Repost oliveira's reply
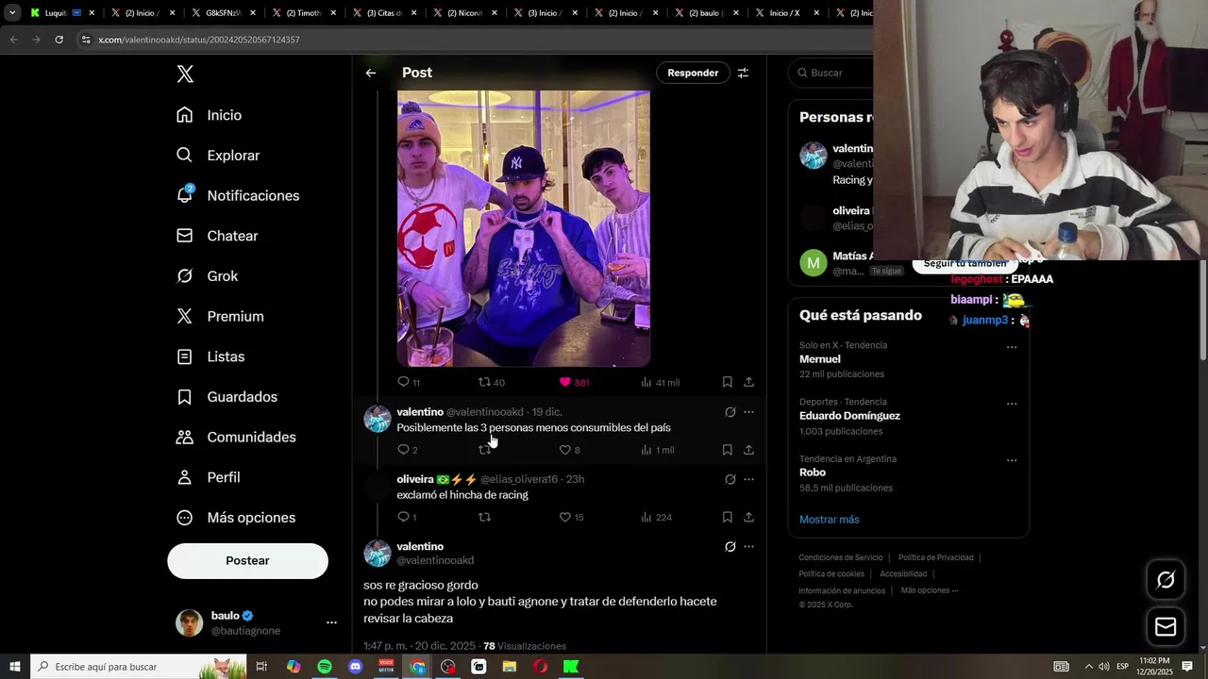 pyautogui.click(x=484, y=517)
